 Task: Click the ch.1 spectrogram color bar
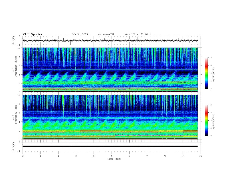pos(206,73)
